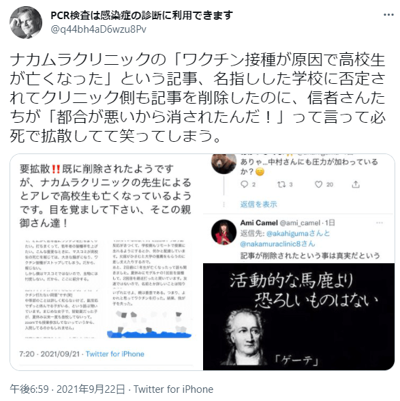Open the profile picture of the tweet author
Viewport: 400px width, 401px height.
(x=26, y=23)
